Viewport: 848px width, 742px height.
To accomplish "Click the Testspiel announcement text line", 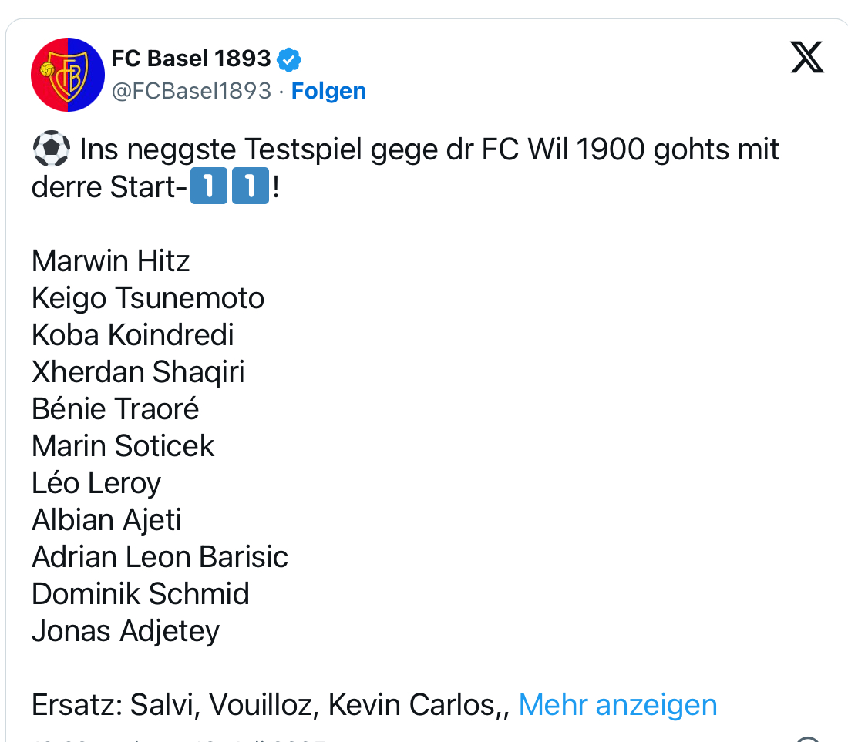I will tap(429, 149).
